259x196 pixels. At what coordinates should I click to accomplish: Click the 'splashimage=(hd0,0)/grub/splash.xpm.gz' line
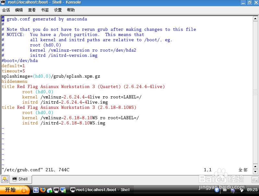click(51, 76)
